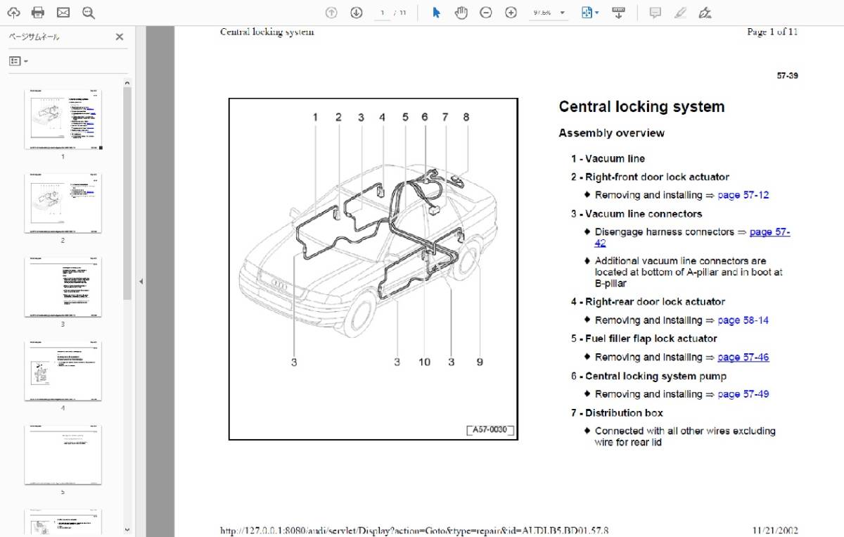Click callout number 8 in diagram
The width and height of the screenshot is (844, 537).
[466, 118]
